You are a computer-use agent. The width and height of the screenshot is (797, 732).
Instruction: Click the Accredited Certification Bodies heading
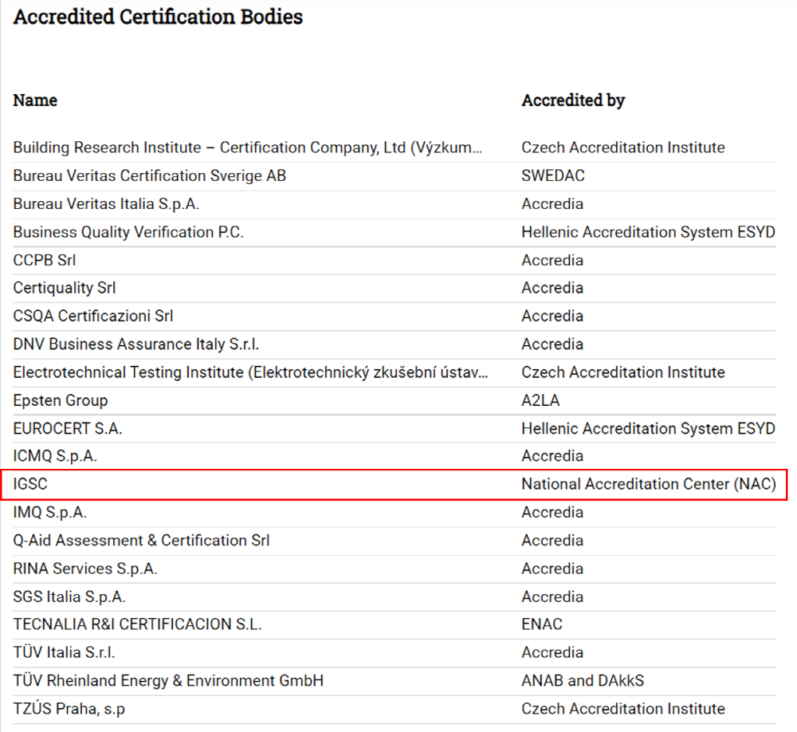[158, 17]
